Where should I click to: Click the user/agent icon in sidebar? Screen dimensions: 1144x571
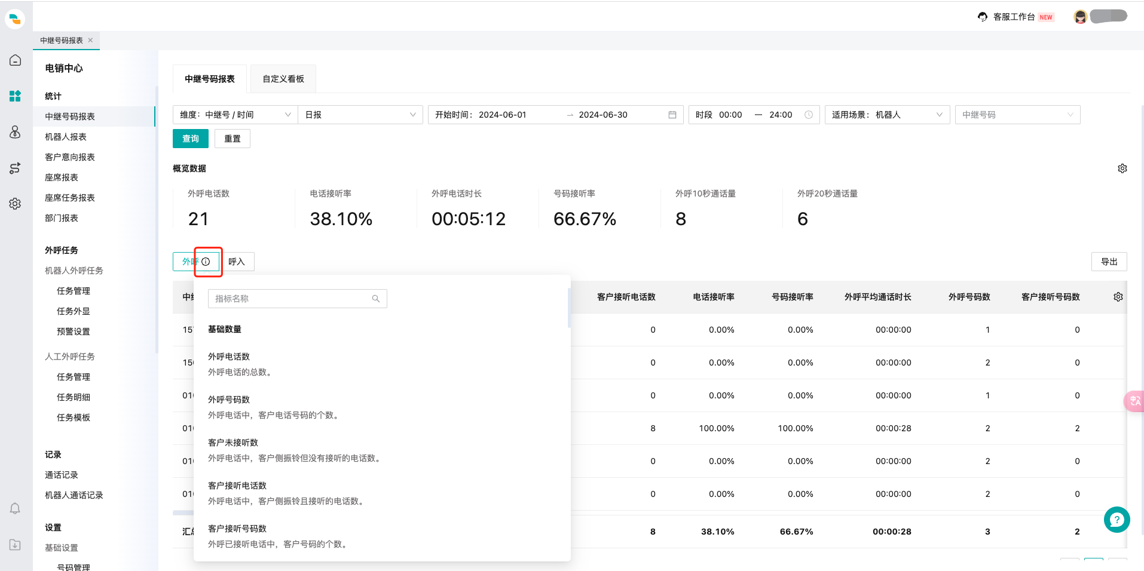(x=16, y=132)
